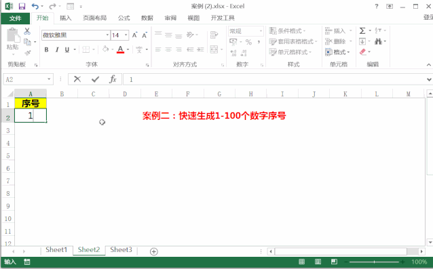Copy selection using the copy icon
Image resolution: width=433 pixels, height=269 pixels.
tap(27, 42)
